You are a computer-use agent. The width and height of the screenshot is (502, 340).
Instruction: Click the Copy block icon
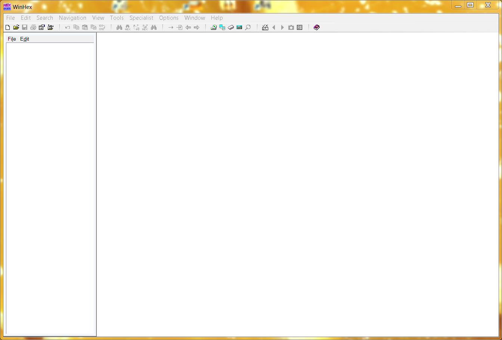click(x=76, y=27)
